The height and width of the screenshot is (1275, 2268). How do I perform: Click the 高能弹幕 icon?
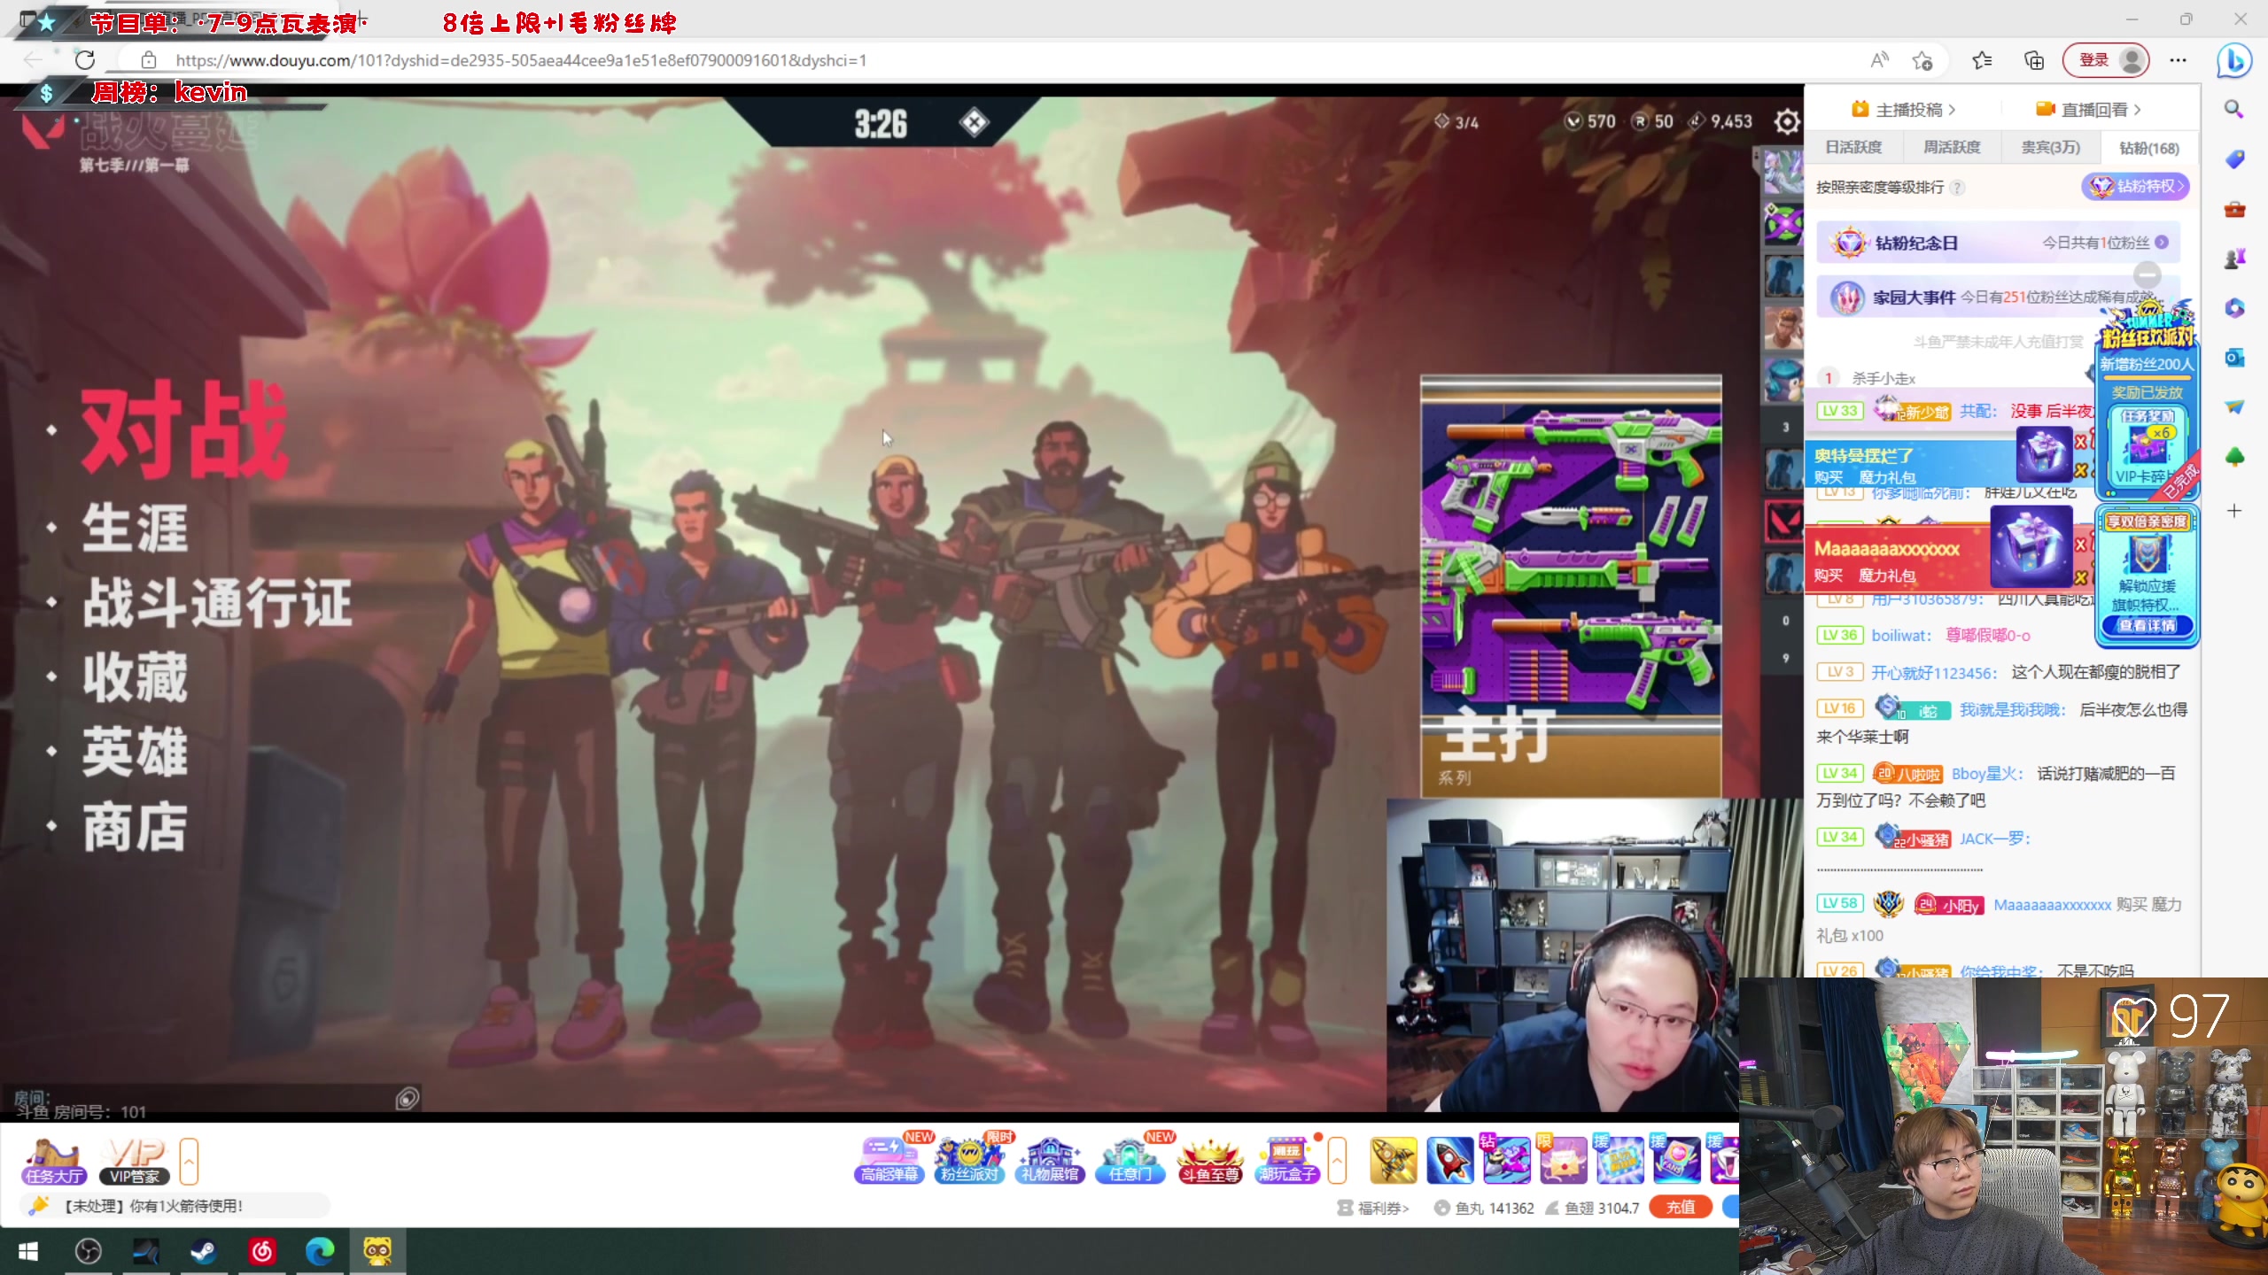pos(889,1161)
